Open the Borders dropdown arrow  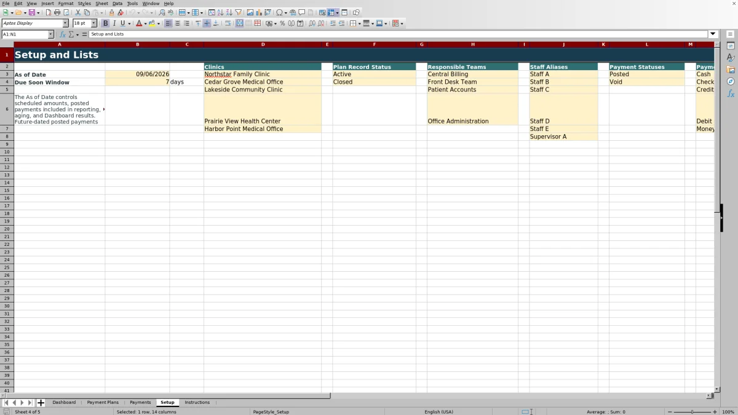pos(359,23)
